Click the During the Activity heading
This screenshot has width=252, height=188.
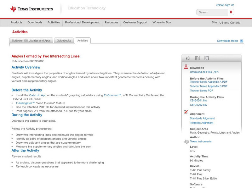coord(27,115)
